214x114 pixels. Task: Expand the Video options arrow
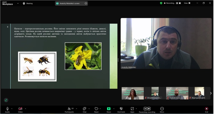click(25, 108)
